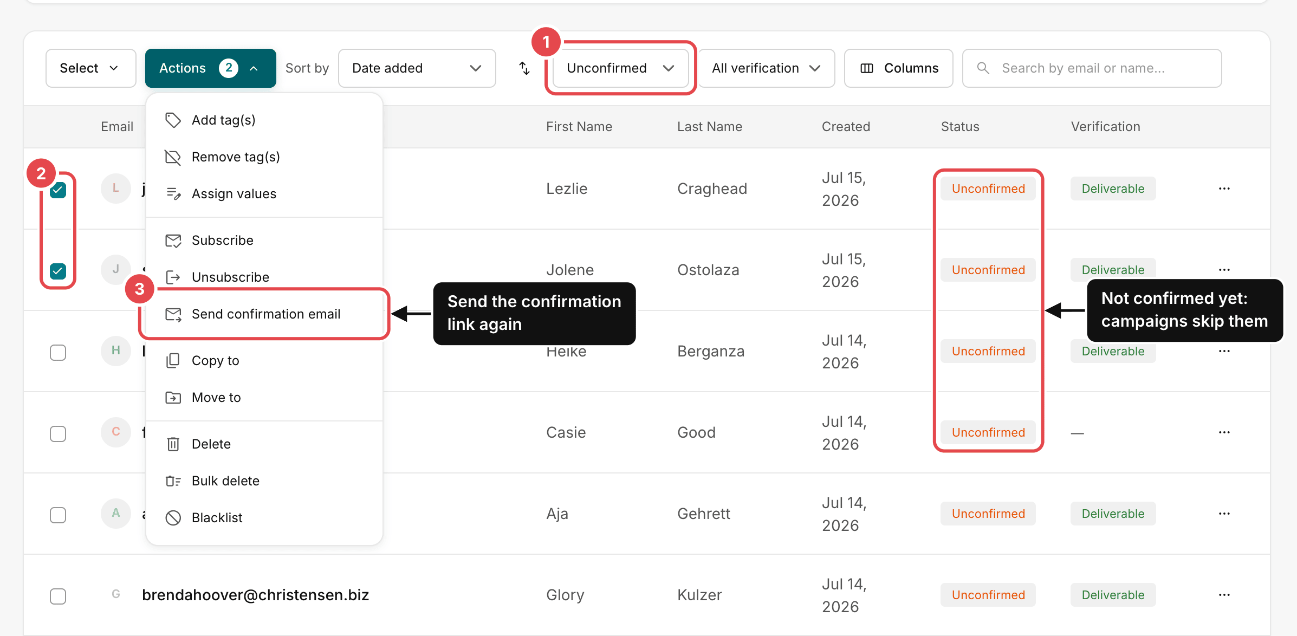Open row options for Glory Kulzer
1297x636 pixels.
1224,595
